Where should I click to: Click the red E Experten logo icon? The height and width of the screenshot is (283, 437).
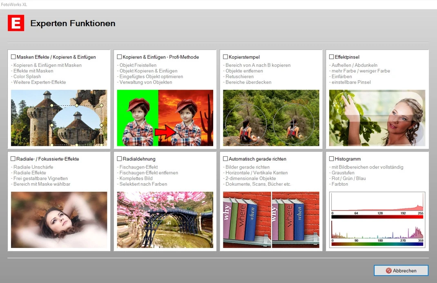click(x=16, y=23)
